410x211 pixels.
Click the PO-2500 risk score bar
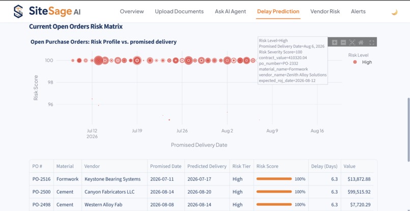pos(274,192)
